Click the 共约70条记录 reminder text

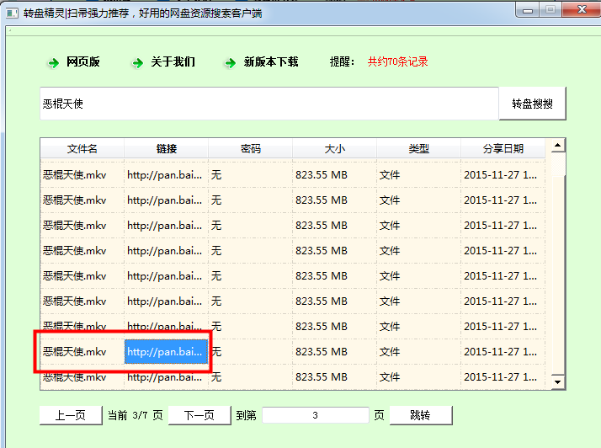(397, 61)
